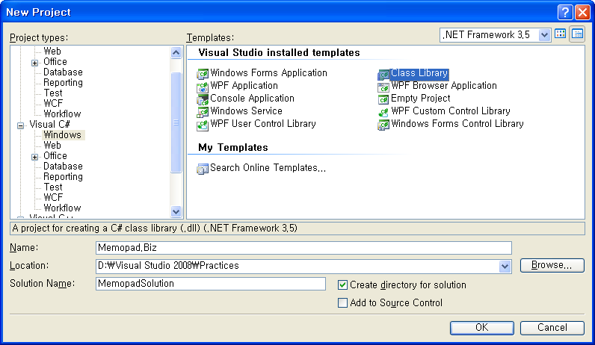The image size is (595, 345).
Task: Click the 'Empty Project' template text
Action: [420, 99]
